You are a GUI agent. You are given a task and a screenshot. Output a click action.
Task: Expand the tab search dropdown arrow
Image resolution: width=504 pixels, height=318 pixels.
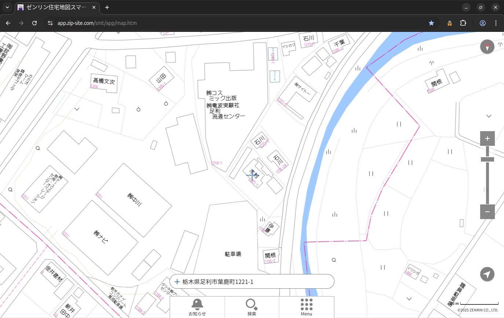[7, 7]
